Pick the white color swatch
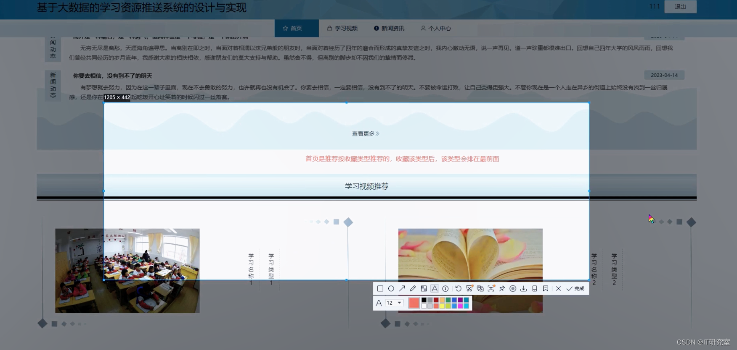737x350 pixels. (x=424, y=306)
